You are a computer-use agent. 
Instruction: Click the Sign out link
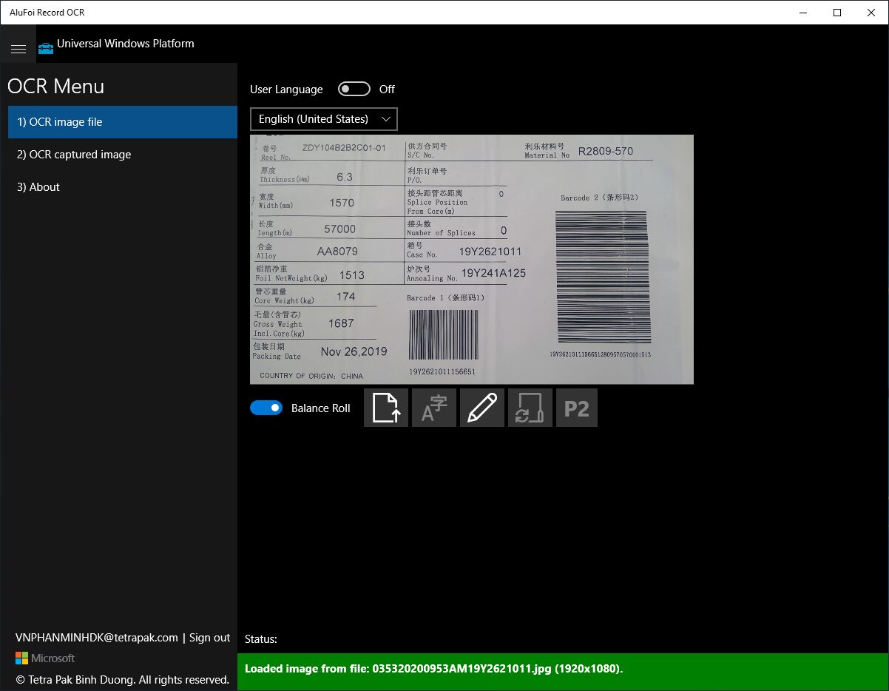209,638
